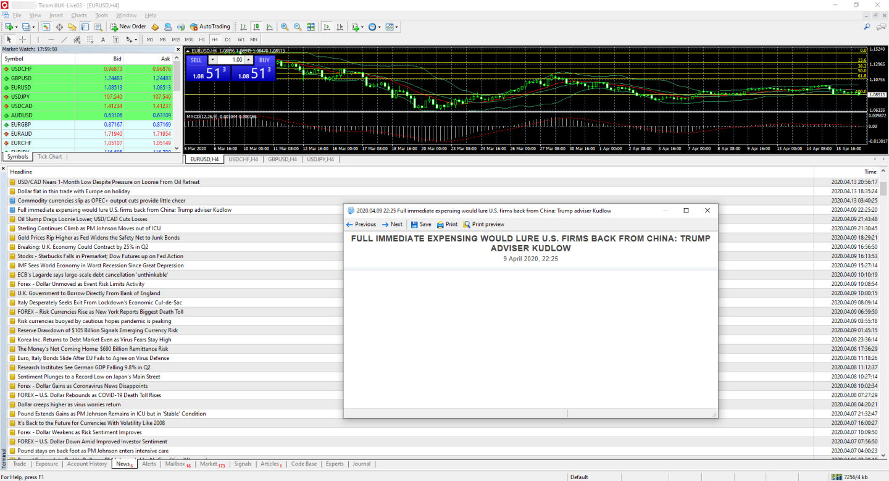Click New Order button
889x481 pixels.
tap(128, 27)
